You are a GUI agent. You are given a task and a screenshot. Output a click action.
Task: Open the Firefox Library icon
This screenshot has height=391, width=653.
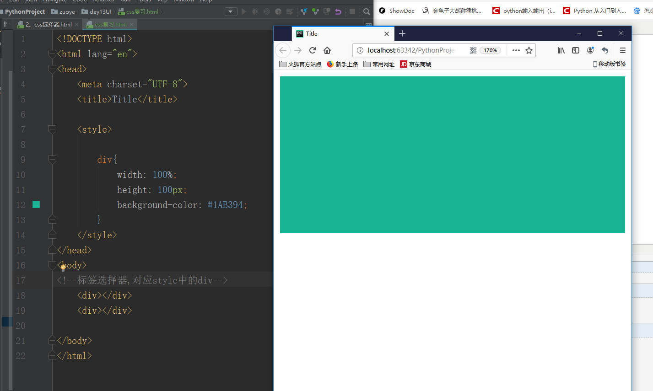pos(561,50)
